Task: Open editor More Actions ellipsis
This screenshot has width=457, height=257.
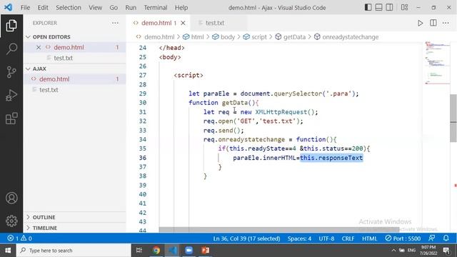Action: point(446,23)
